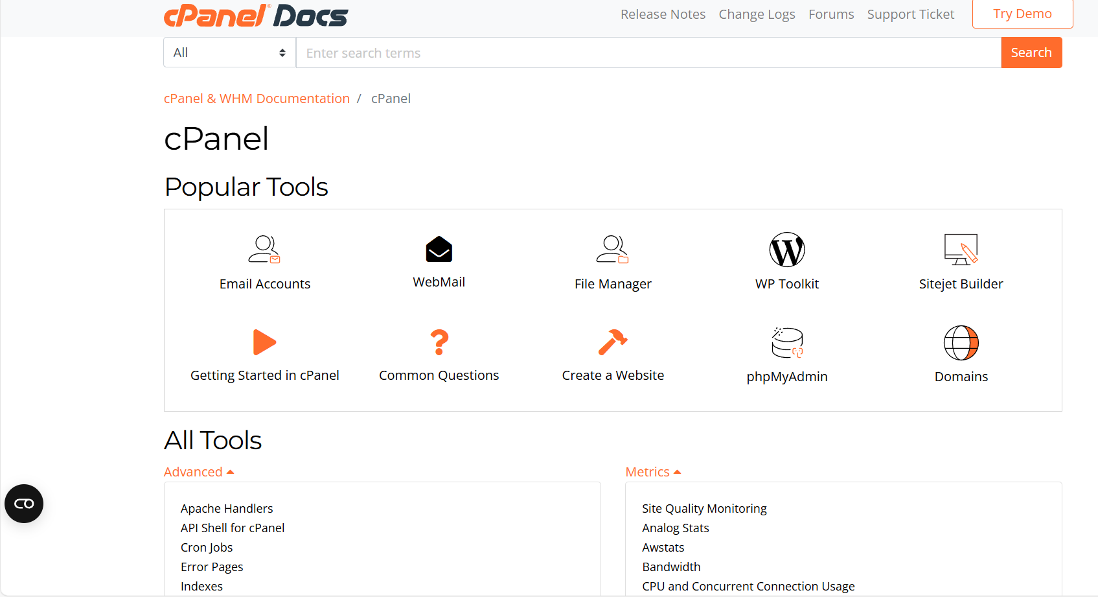Image resolution: width=1098 pixels, height=597 pixels.
Task: Open the phpMyAdmin database icon
Action: [x=787, y=343]
